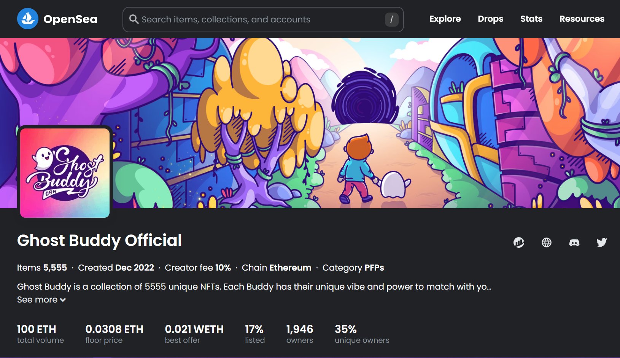The width and height of the screenshot is (620, 358).
Task: Open the collection's Twitter icon
Action: coord(602,242)
